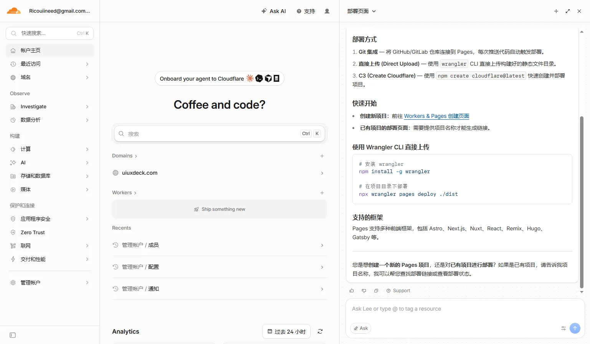Image resolution: width=590 pixels, height=344 pixels.
Task: Add a new Worker with plus icon
Action: point(322,193)
